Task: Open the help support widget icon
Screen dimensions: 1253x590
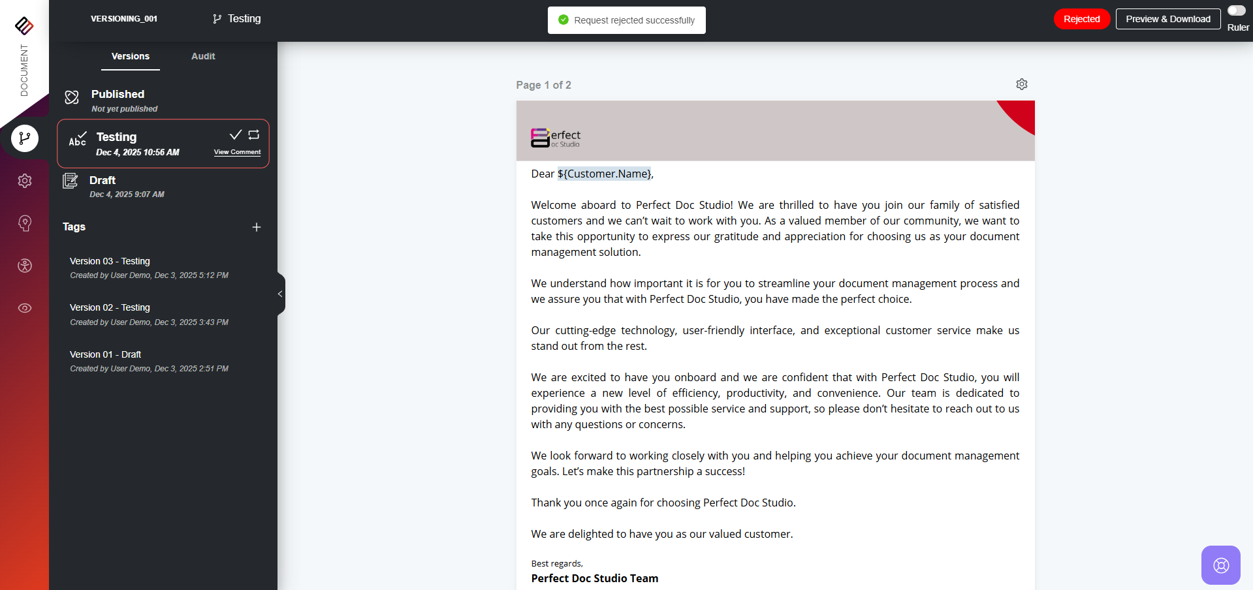Action: [1220, 565]
